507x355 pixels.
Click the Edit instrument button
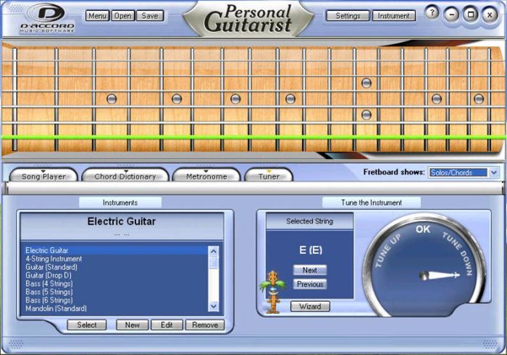click(x=167, y=325)
